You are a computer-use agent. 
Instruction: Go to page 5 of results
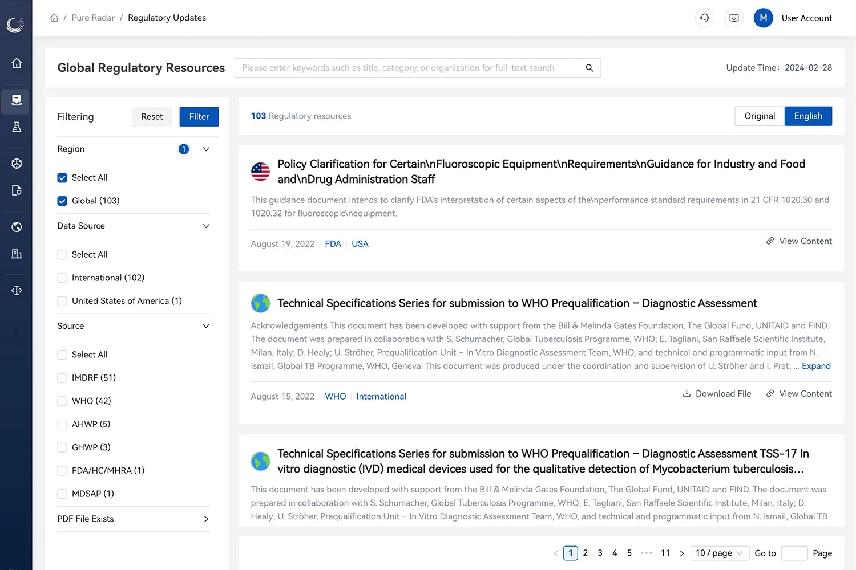pyautogui.click(x=629, y=553)
